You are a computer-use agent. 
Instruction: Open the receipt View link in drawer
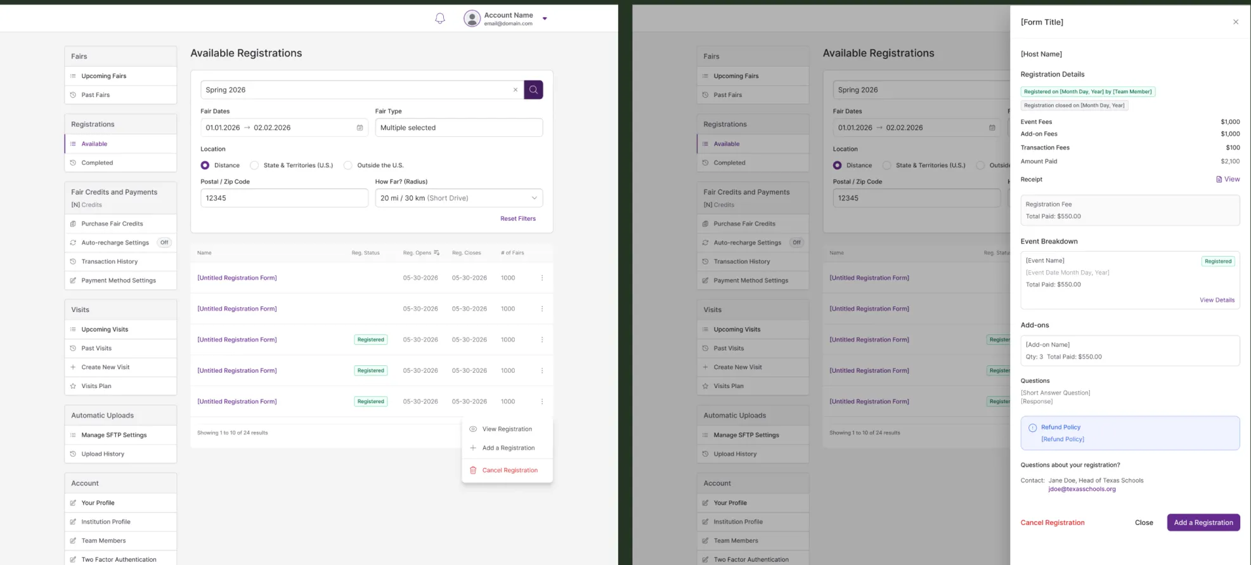(x=1228, y=179)
